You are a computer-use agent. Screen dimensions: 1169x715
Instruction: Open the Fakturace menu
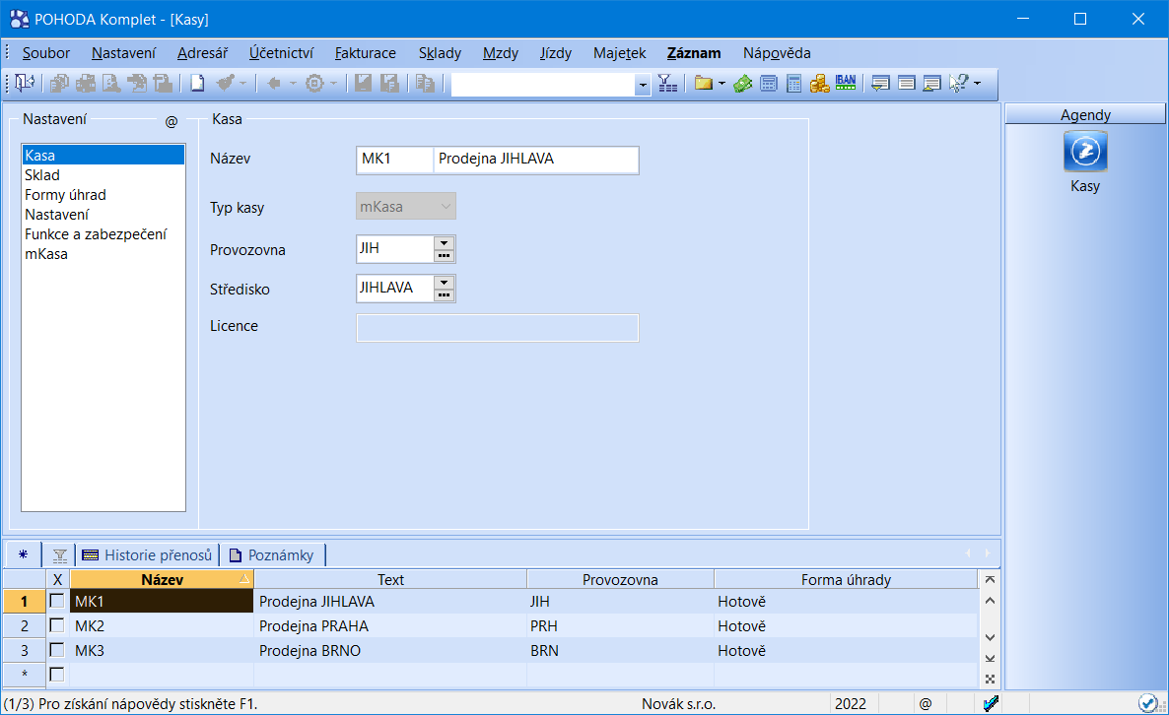coord(366,53)
